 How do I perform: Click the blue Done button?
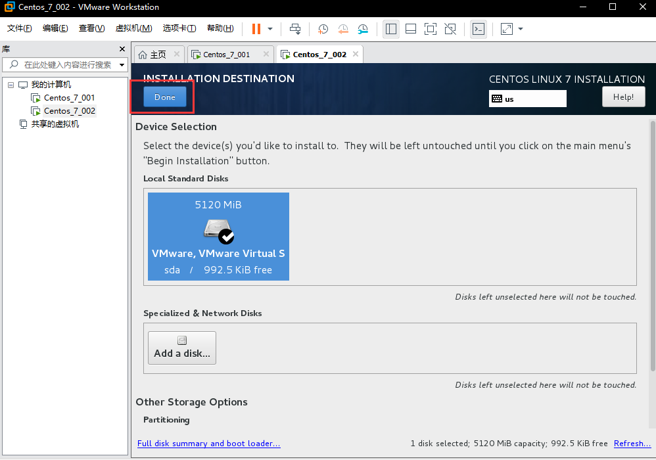(165, 97)
